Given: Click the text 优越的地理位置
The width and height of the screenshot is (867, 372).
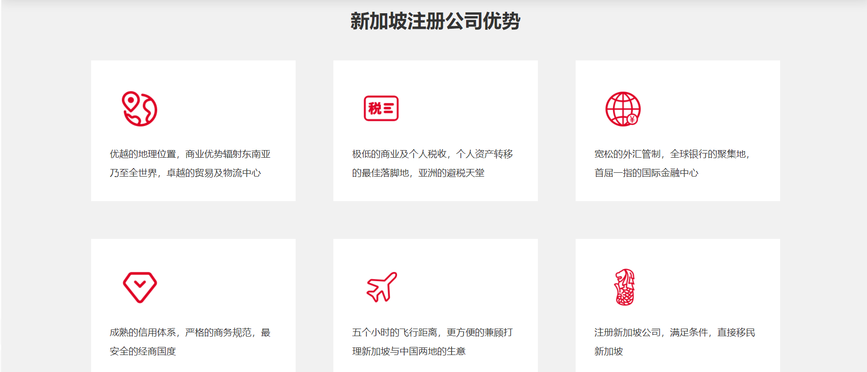Looking at the screenshot, I should coord(143,154).
